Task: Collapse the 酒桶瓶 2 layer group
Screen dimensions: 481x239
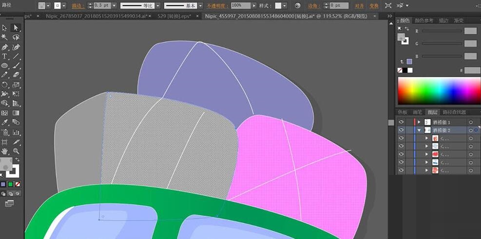Action: [x=419, y=130]
